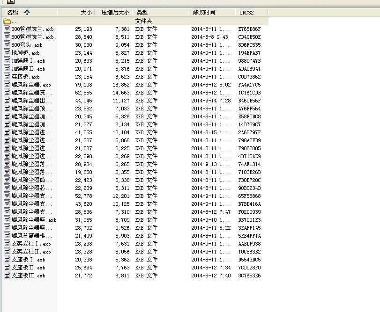
Task: Click the size value 28,836
Action: [x=83, y=212]
